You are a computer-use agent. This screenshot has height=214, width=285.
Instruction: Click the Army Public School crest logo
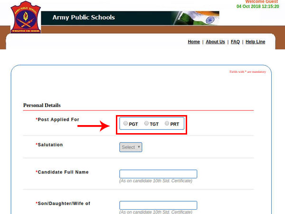pyautogui.click(x=26, y=17)
